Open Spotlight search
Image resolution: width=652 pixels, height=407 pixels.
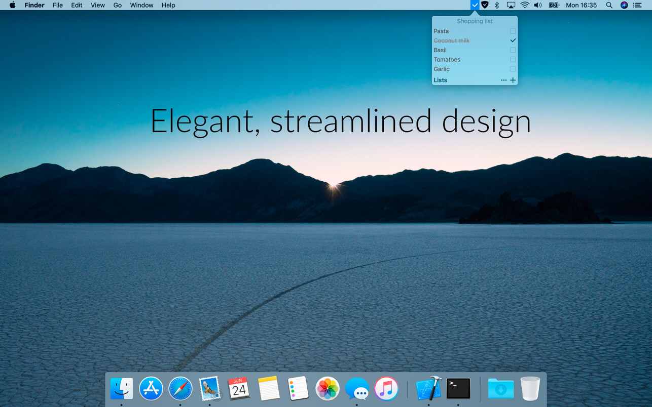(x=609, y=5)
